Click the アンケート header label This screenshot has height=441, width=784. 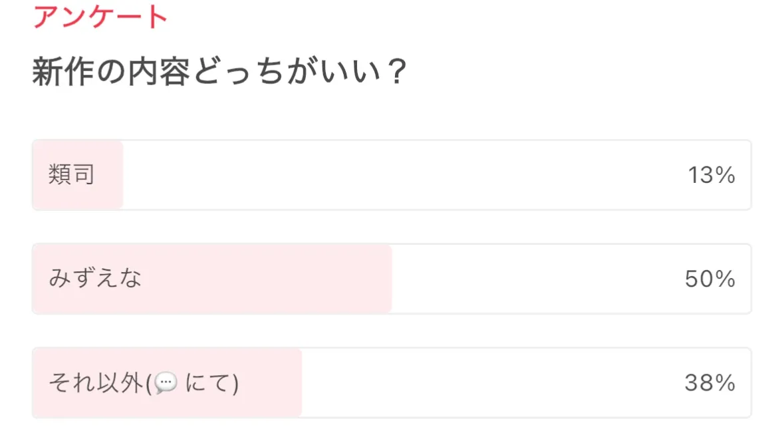point(100,17)
